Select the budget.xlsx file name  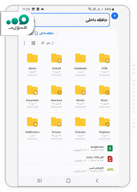click(97, 147)
